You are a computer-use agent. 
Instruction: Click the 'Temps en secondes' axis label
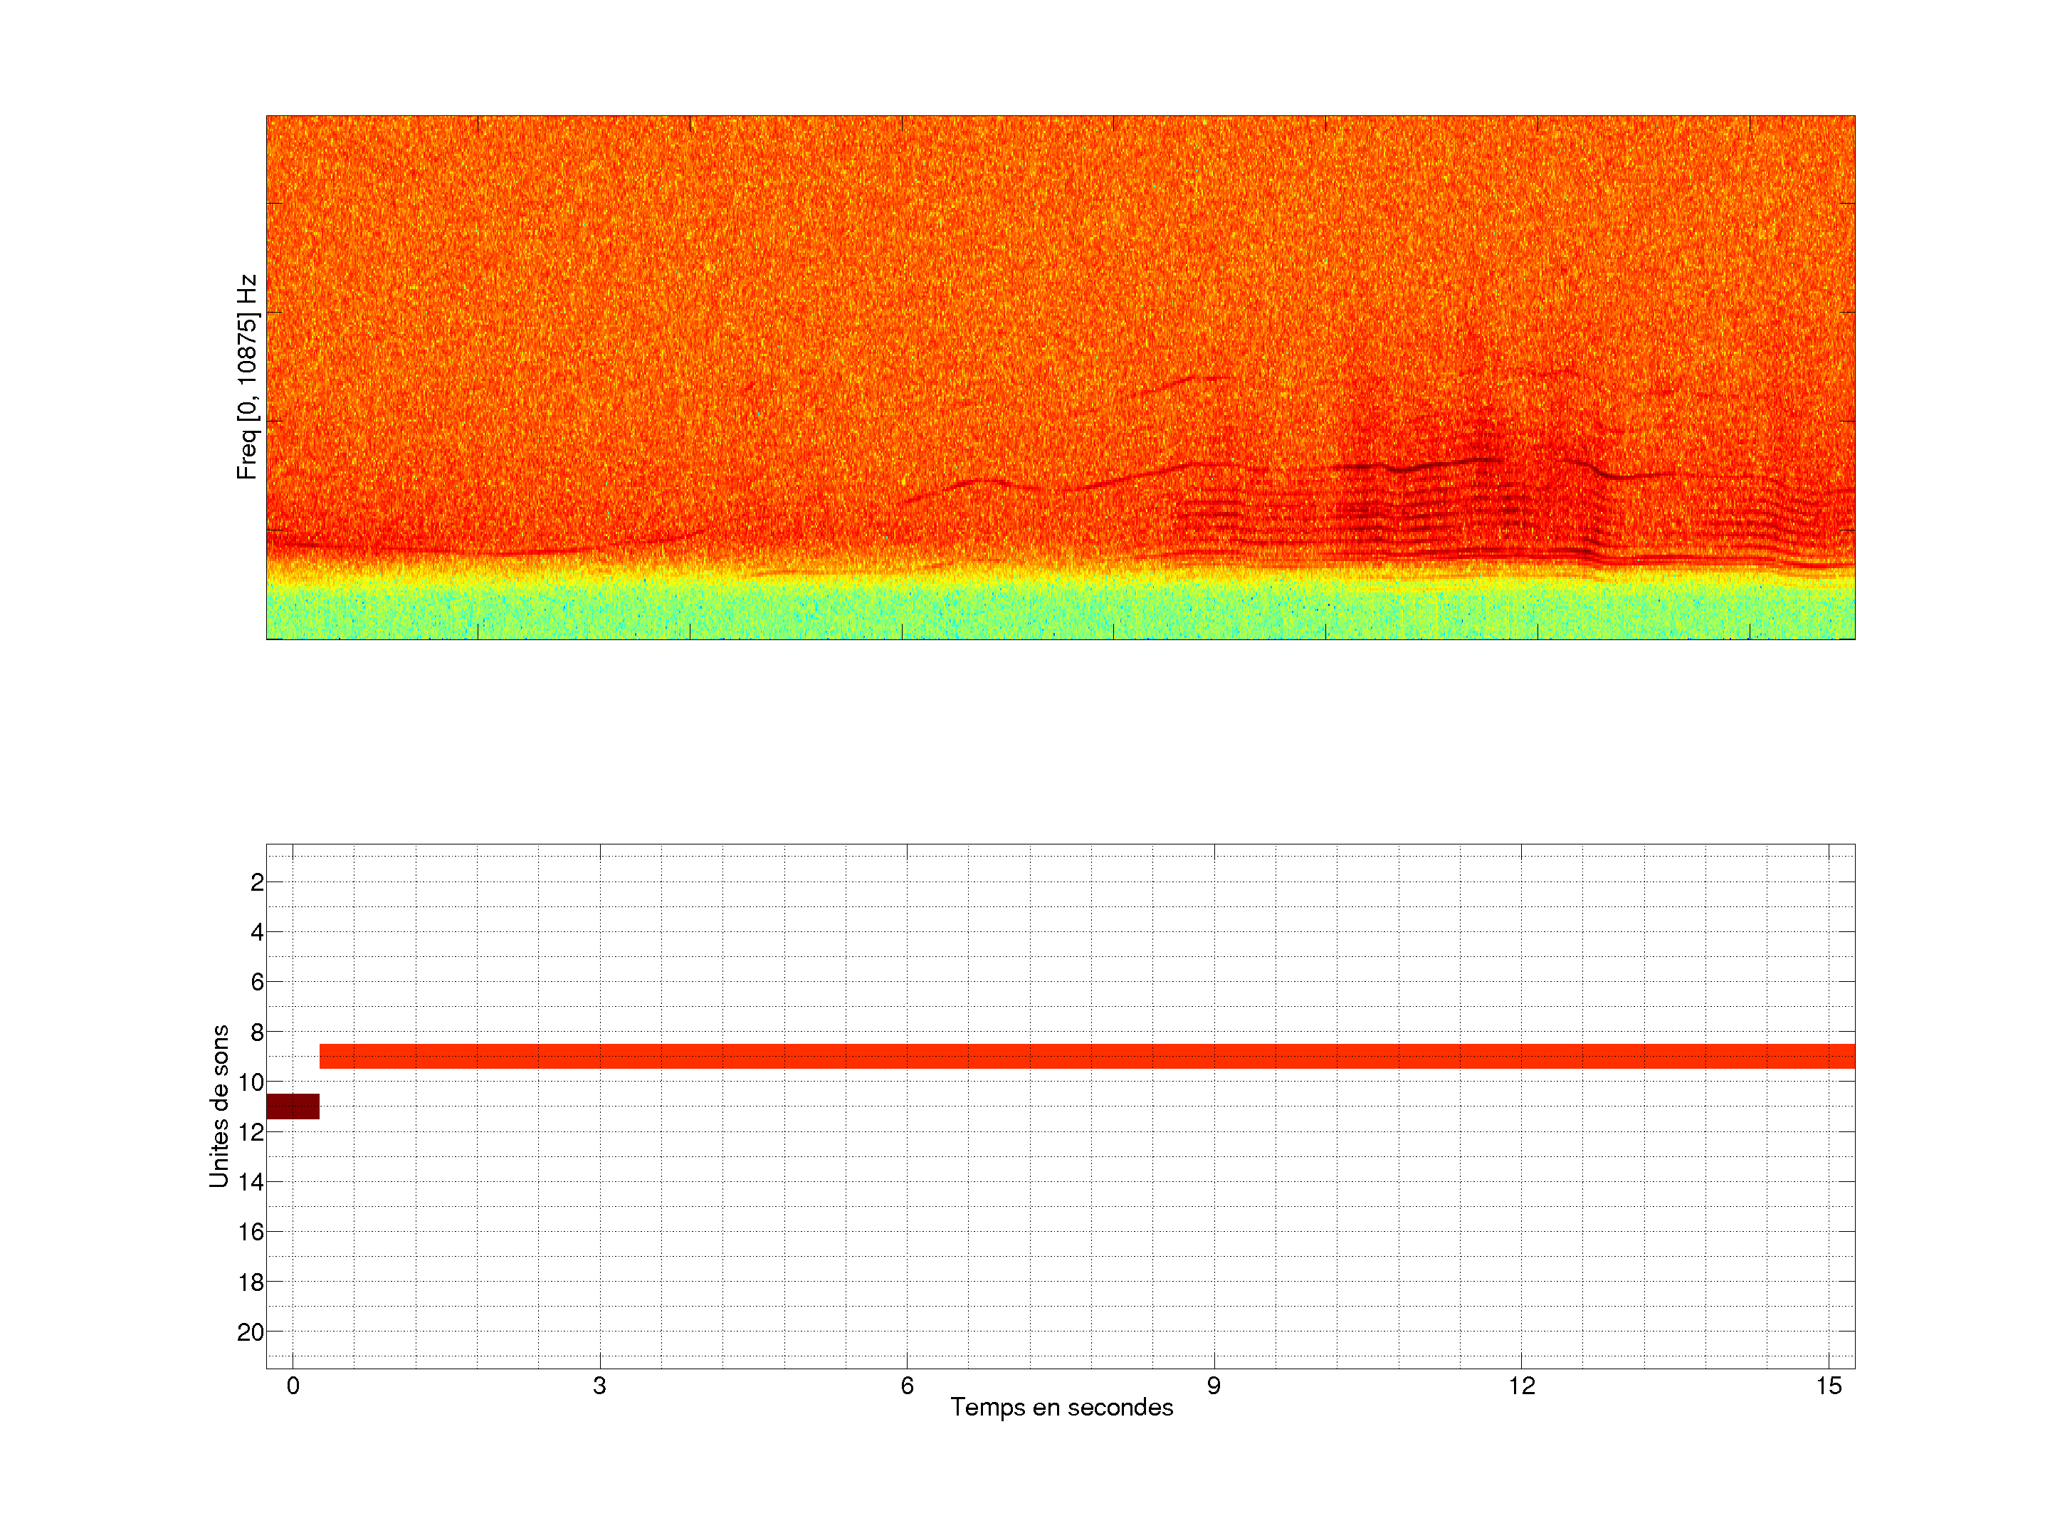point(1061,1407)
